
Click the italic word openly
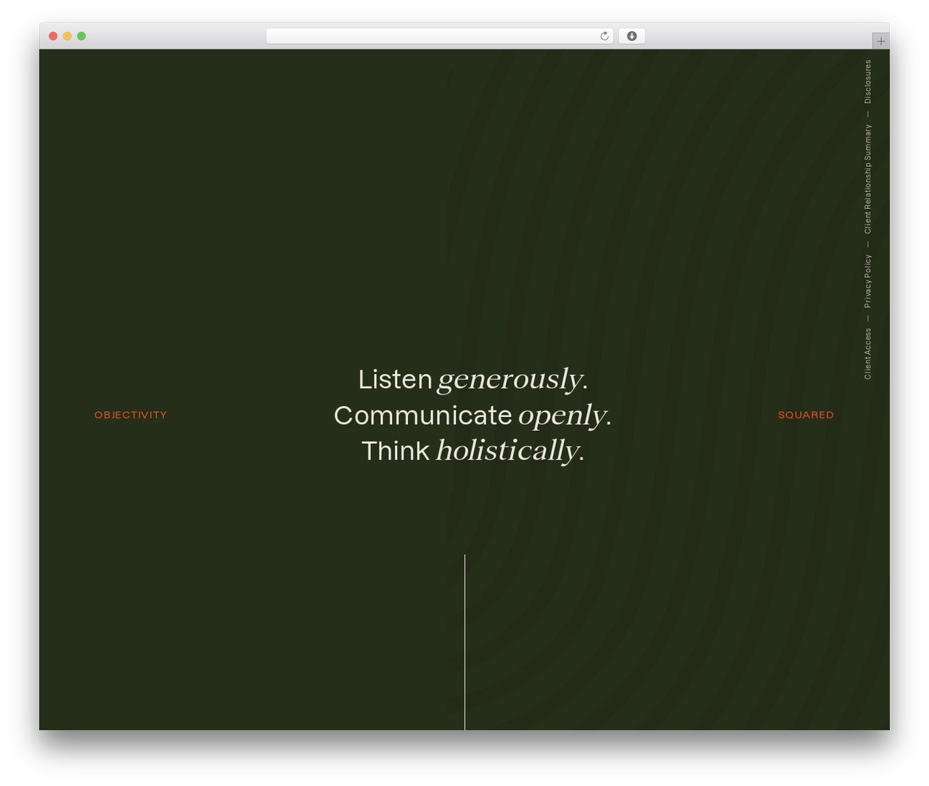tap(561, 415)
